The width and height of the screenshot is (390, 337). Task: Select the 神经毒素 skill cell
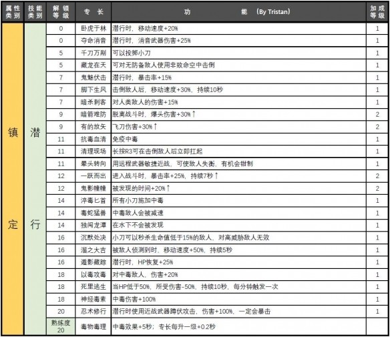click(93, 299)
